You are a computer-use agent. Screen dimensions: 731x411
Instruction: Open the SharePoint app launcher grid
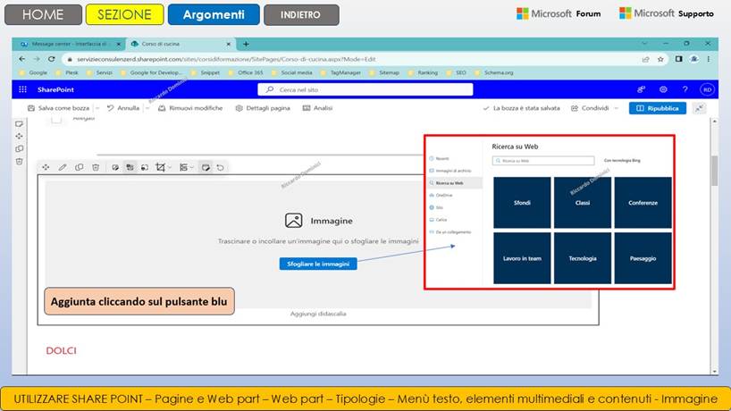[22, 89]
